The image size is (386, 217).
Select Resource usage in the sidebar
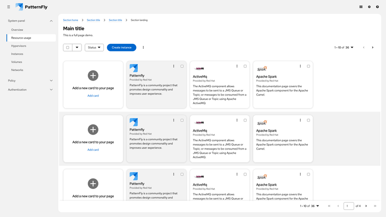[x=31, y=38]
